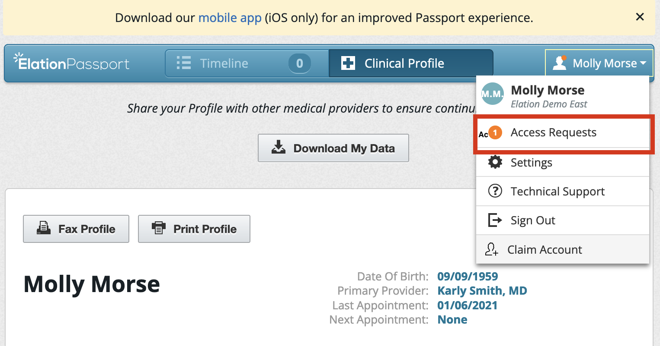
Task: Click the Claim Account person icon
Action: coord(492,249)
